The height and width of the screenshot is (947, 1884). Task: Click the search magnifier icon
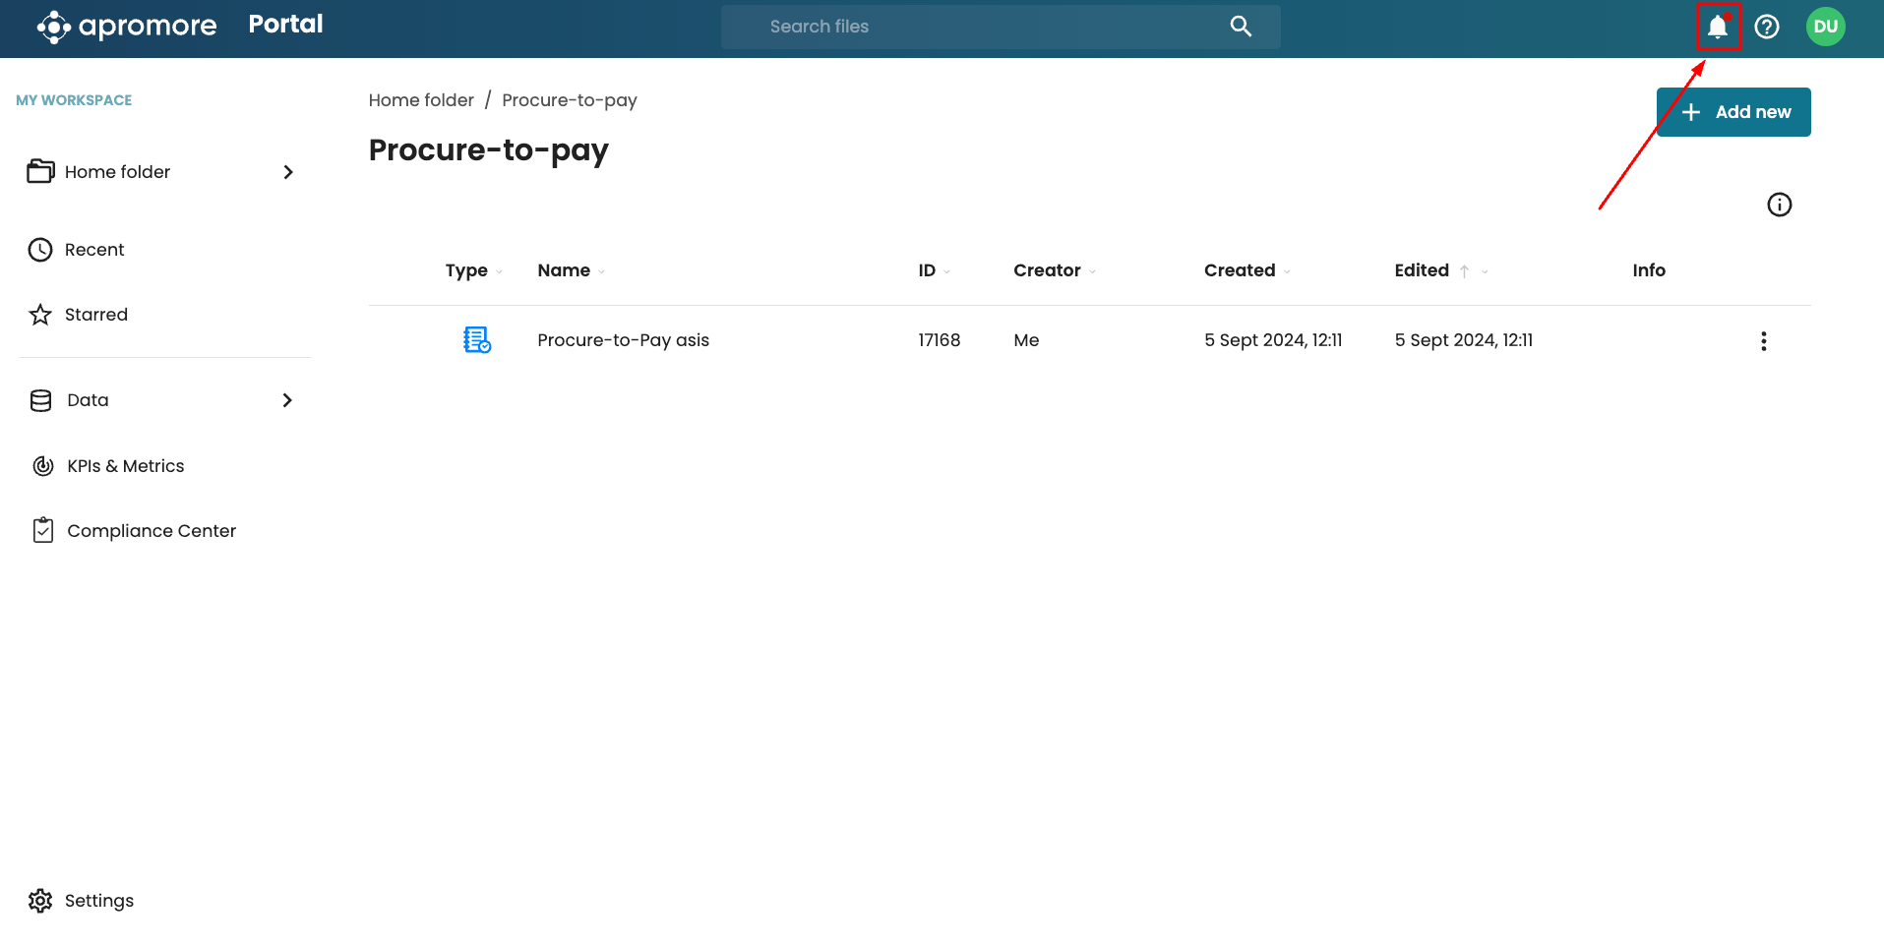pos(1241,27)
